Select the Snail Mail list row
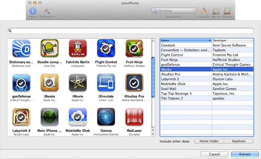Image resolution: width=261 pixels, height=159 pixels. point(185,88)
